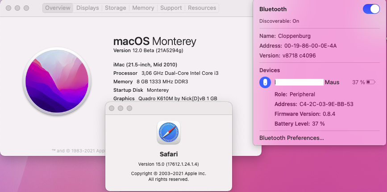Open the Support tab
387x192 pixels.
click(171, 8)
